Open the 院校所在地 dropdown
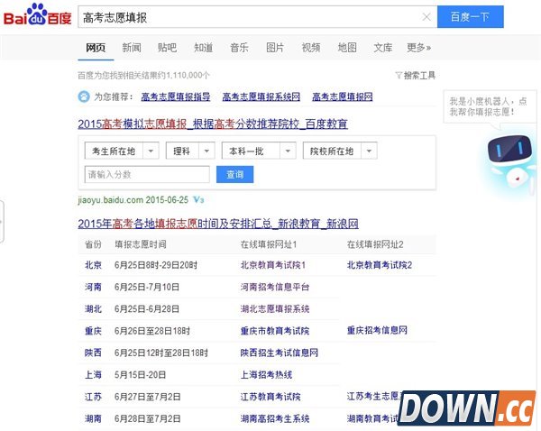The height and width of the screenshot is (431, 541). [368, 151]
